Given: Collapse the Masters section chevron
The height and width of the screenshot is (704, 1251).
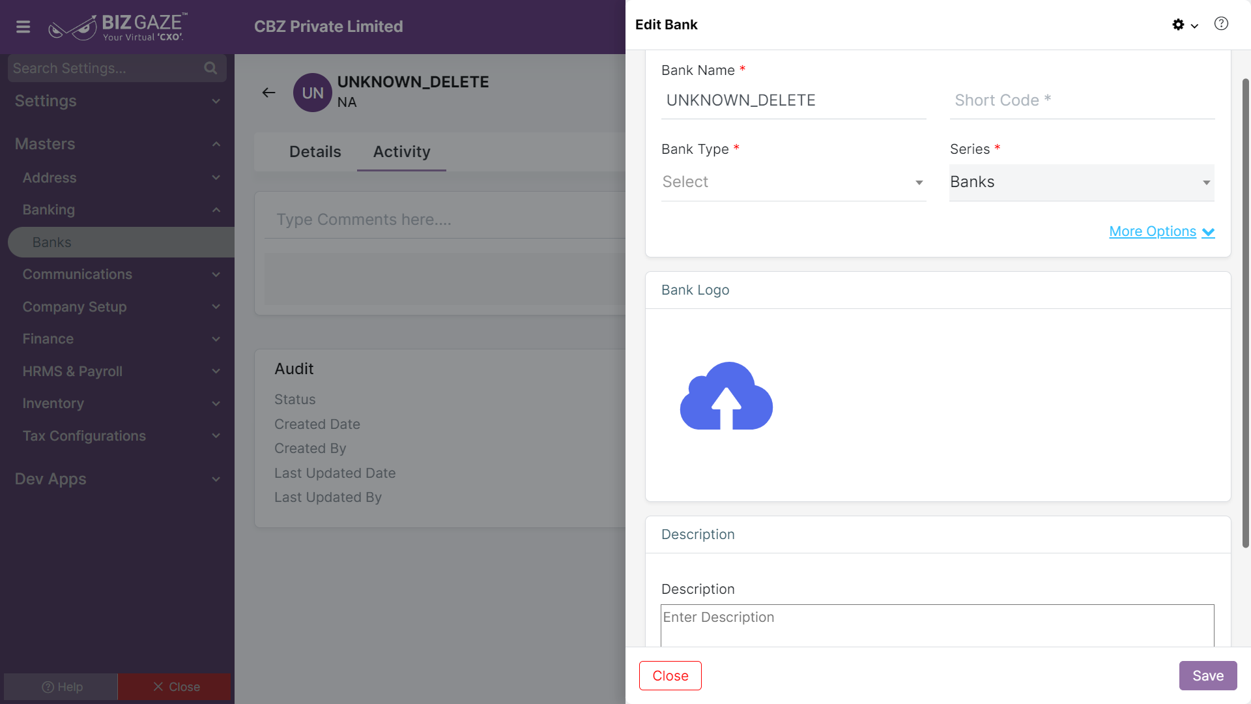Looking at the screenshot, I should tap(216, 144).
